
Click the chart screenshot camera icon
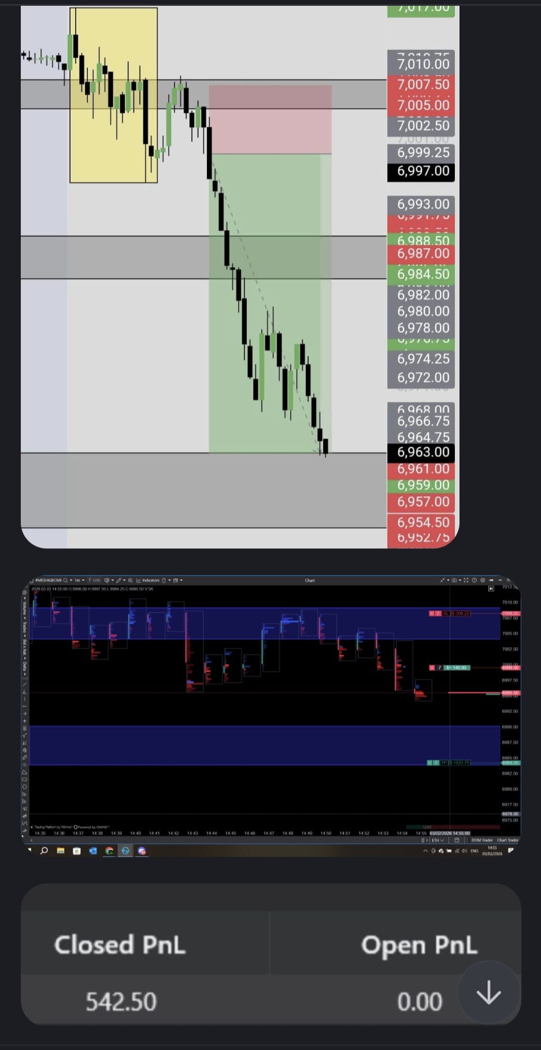tap(454, 580)
